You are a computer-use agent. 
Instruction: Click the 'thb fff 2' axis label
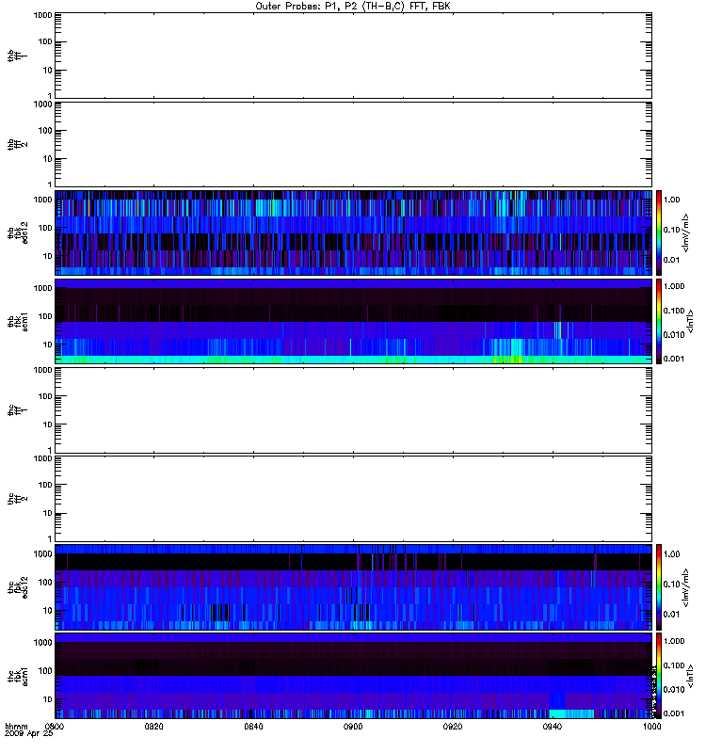pyautogui.click(x=17, y=144)
